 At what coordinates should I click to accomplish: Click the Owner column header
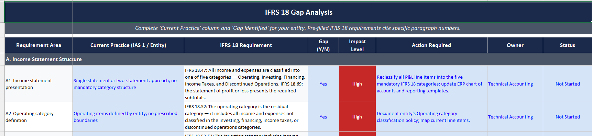[x=515, y=45]
